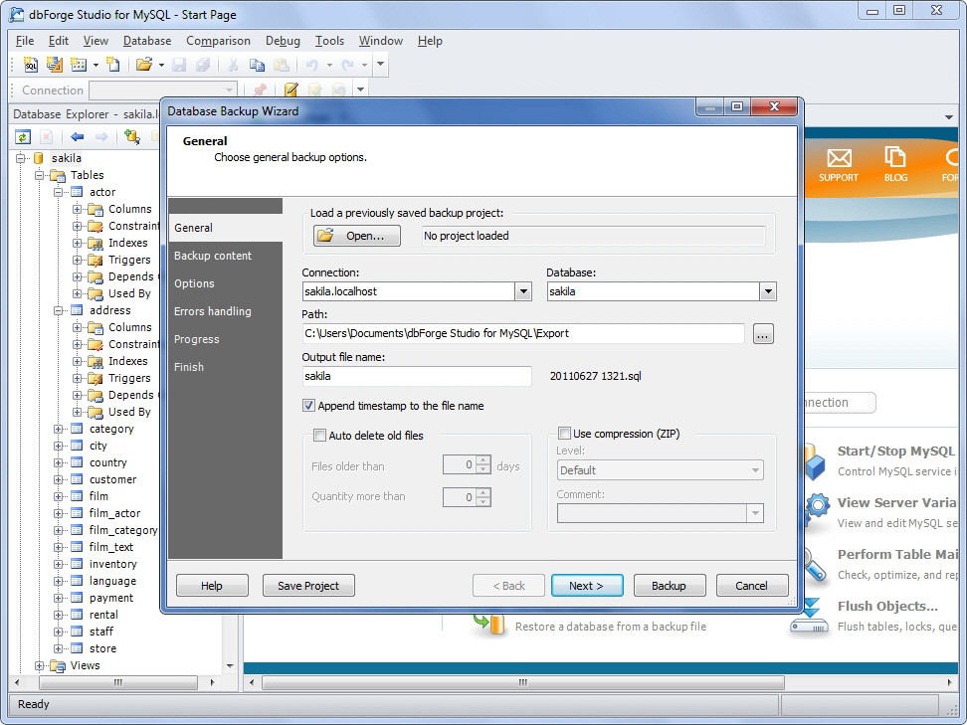Collapse the sakila database node

[x=20, y=158]
